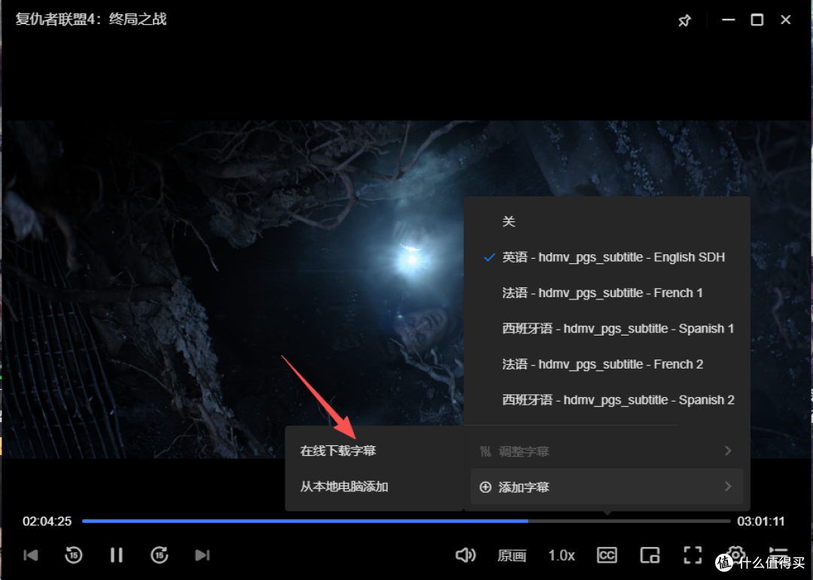This screenshot has width=813, height=580.
Task: Rewind 15 seconds
Action: point(74,555)
